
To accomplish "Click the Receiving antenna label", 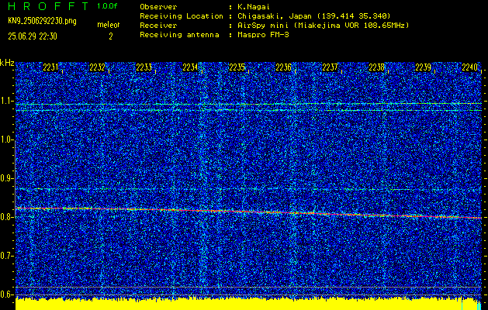I will pos(179,35).
